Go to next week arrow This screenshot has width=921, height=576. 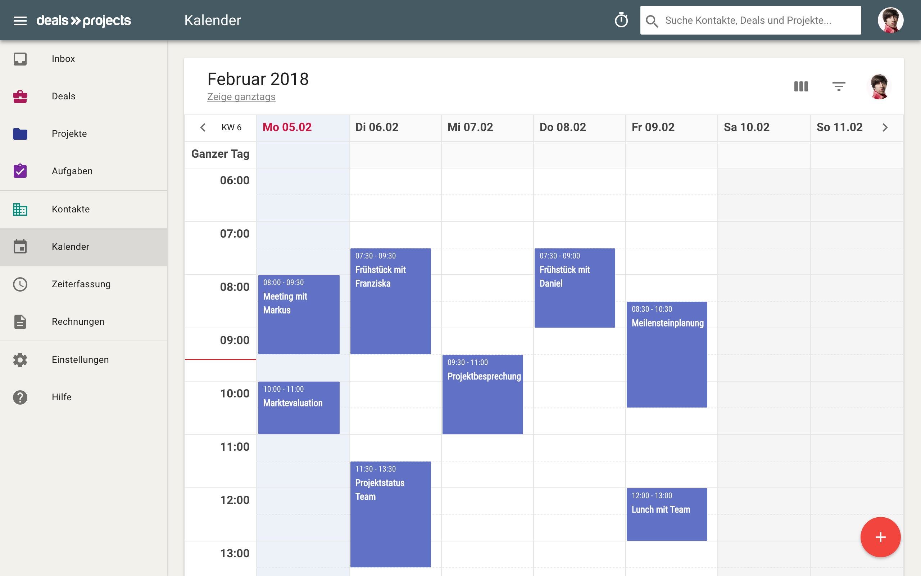885,127
